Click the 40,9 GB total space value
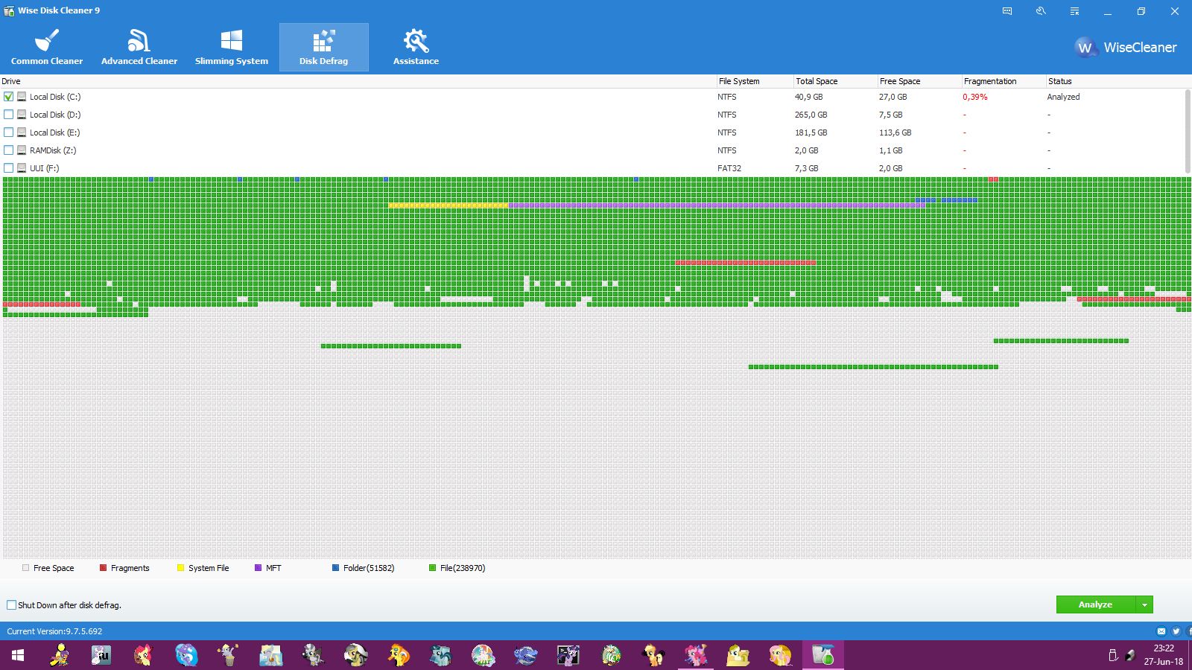Image resolution: width=1192 pixels, height=670 pixels. 808,97
